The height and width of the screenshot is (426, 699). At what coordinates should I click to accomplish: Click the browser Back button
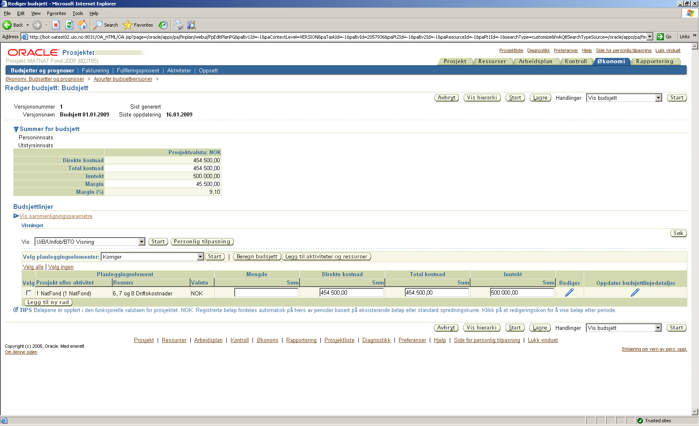pos(12,25)
